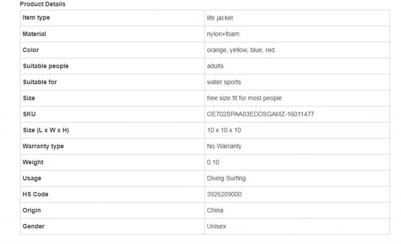Click the Weight value 0.10
Screen dimensions: 401x244
pos(213,162)
